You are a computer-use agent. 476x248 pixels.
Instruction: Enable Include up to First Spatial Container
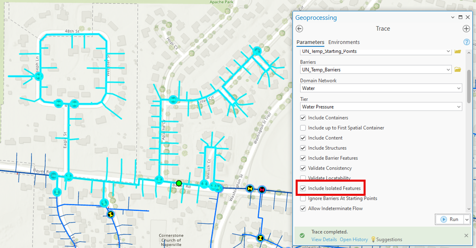click(x=303, y=128)
